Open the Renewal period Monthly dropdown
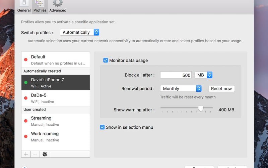 coord(181,88)
